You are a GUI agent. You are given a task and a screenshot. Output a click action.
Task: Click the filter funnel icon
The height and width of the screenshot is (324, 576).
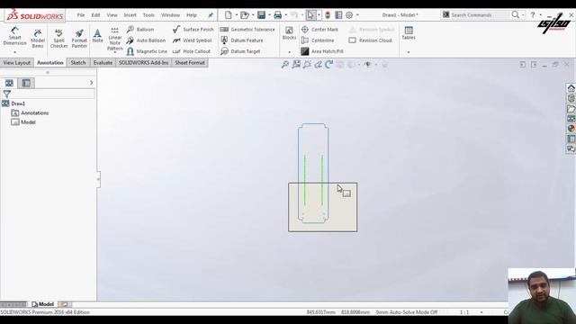point(6,94)
